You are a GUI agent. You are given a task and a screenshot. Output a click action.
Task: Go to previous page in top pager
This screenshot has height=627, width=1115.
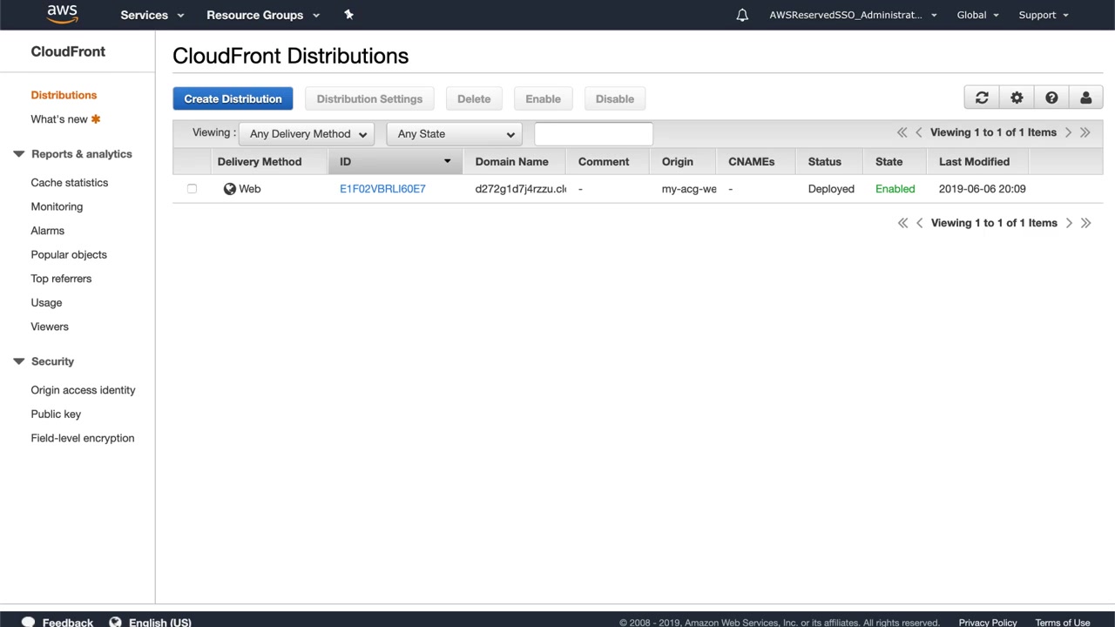click(918, 132)
